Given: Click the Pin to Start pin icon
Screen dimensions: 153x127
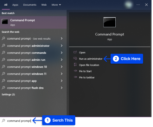Looking at the screenshot, I should (x=75, y=71).
